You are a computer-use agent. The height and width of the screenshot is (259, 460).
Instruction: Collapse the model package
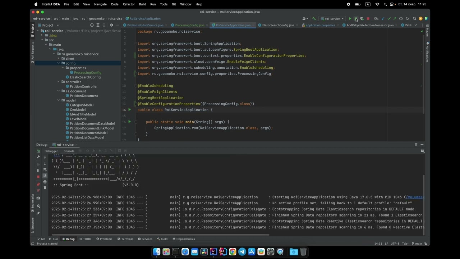coord(59,100)
